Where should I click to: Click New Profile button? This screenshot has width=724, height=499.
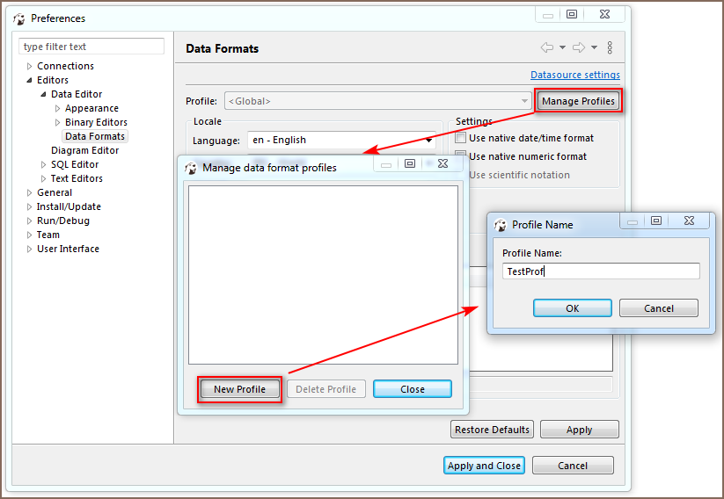(x=239, y=389)
